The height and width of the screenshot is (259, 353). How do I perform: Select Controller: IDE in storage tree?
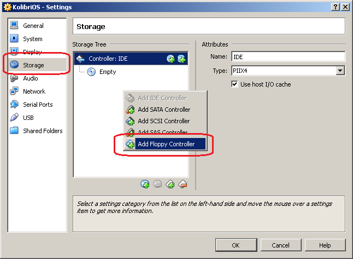click(x=108, y=59)
